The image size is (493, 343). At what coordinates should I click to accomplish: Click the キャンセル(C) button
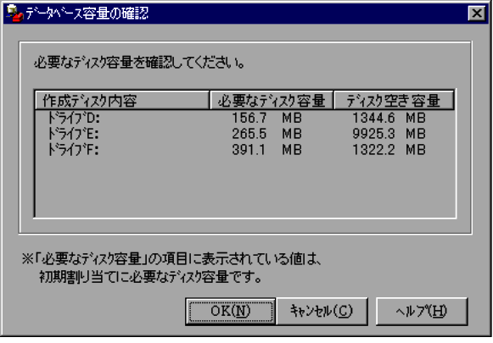[322, 312]
